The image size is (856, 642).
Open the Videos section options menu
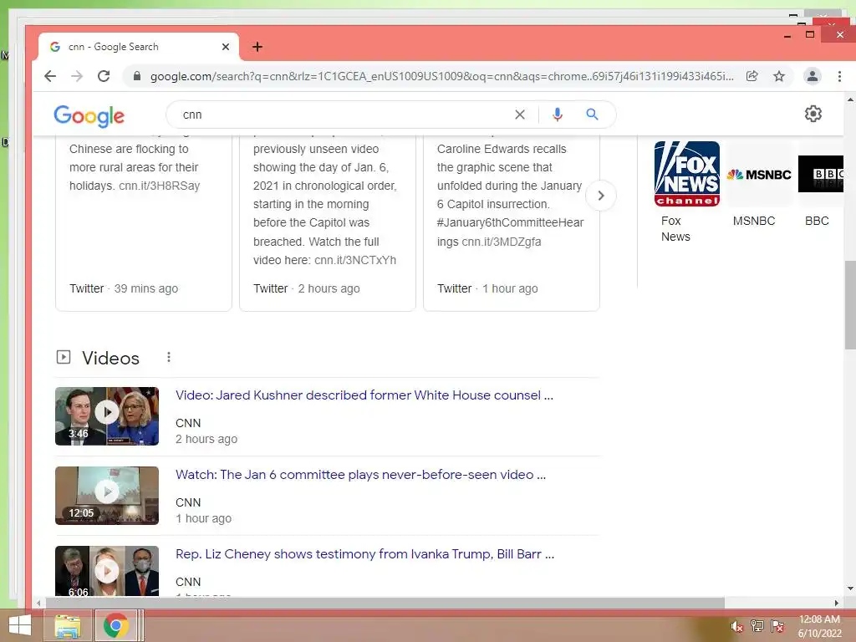tap(169, 357)
